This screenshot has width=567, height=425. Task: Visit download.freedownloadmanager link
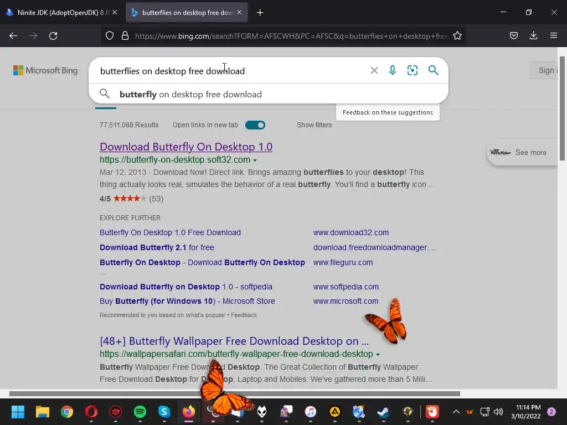pyautogui.click(x=374, y=247)
